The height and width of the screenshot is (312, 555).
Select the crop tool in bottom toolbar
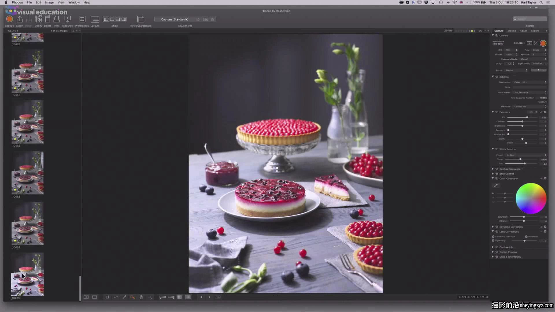107,297
